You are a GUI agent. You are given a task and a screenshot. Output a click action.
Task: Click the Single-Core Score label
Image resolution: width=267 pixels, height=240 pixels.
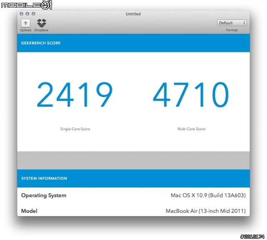(x=75, y=129)
